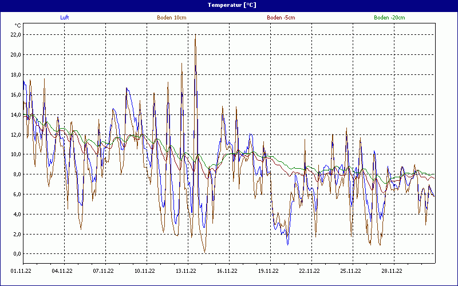
Task: Select the 13.11.22 date label
Action: pos(185,272)
